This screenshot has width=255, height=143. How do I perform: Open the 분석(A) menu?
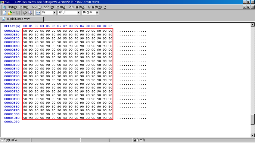pos(61,7)
